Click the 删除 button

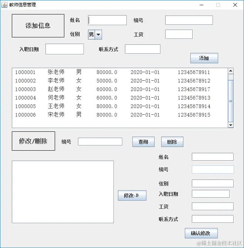pyautogui.click(x=172, y=142)
